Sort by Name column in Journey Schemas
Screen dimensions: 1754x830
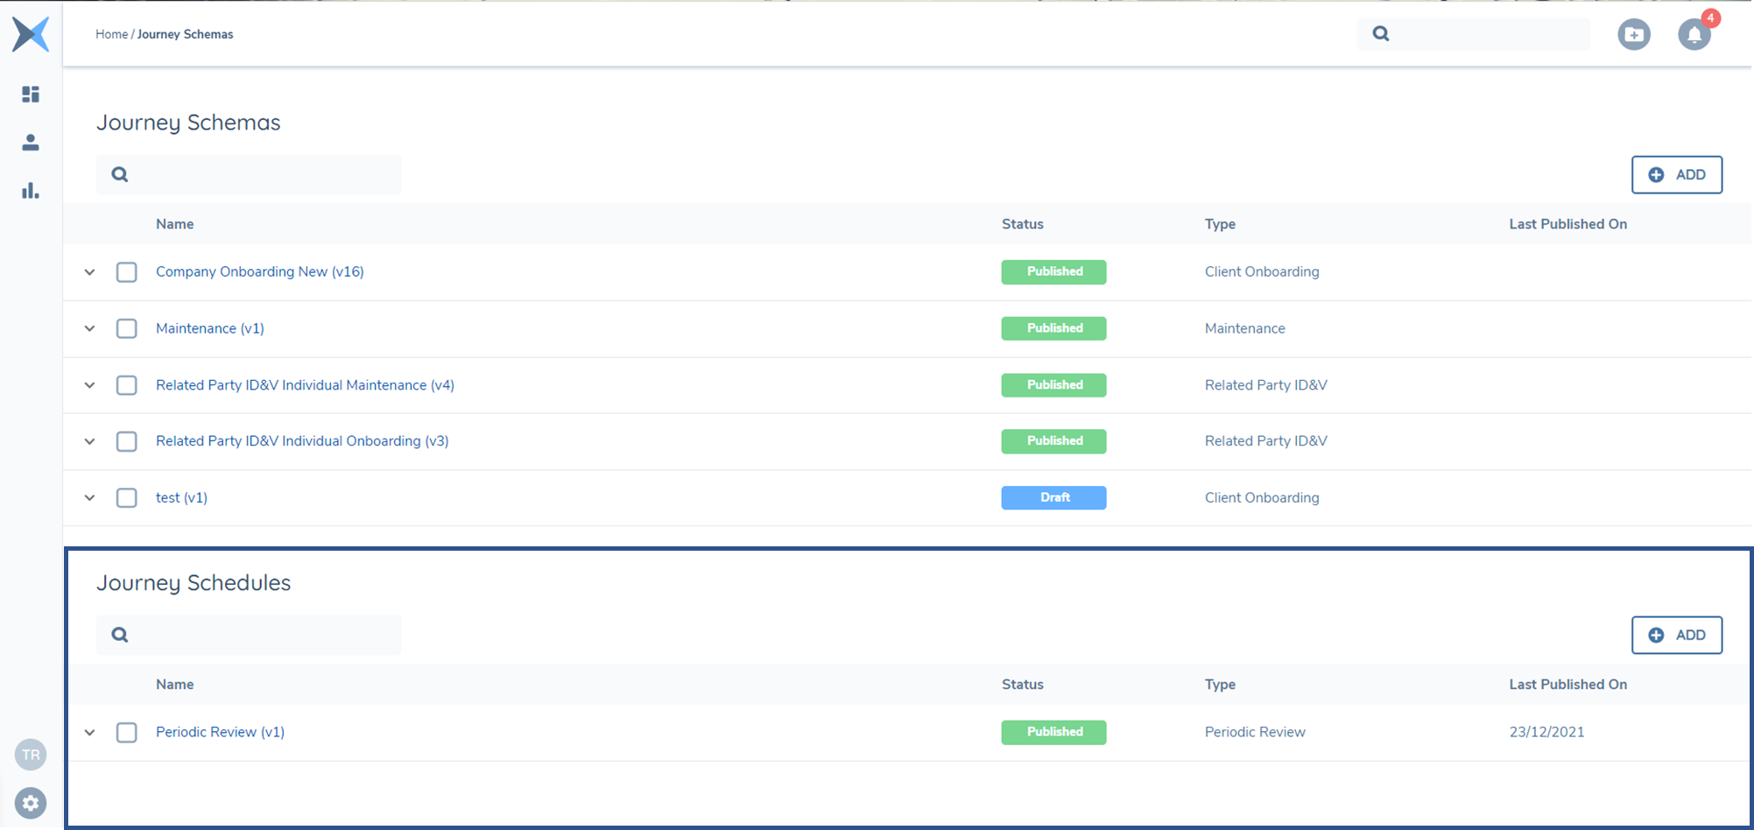[x=174, y=224]
